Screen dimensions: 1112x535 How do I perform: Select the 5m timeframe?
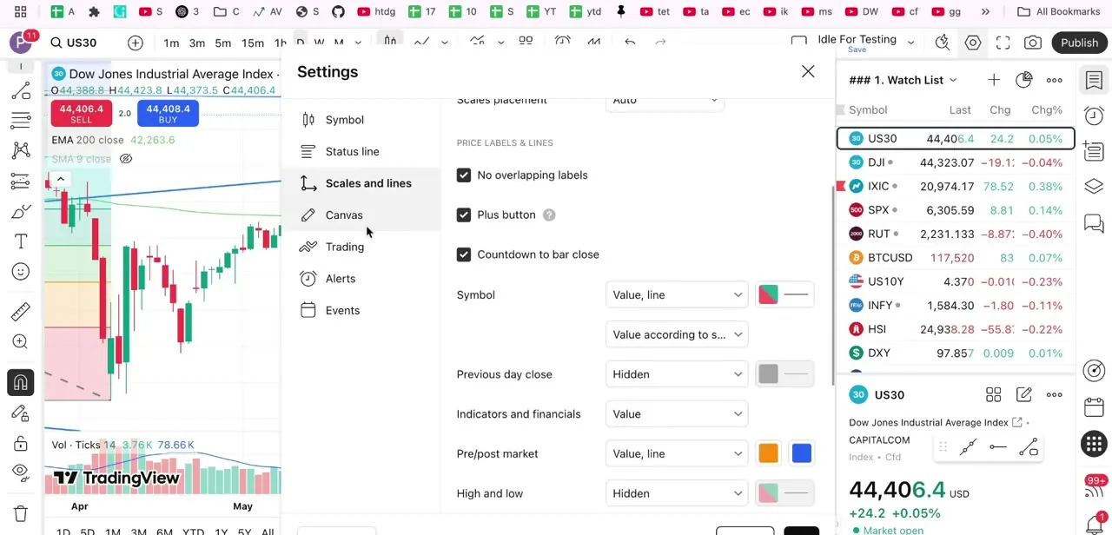(223, 43)
